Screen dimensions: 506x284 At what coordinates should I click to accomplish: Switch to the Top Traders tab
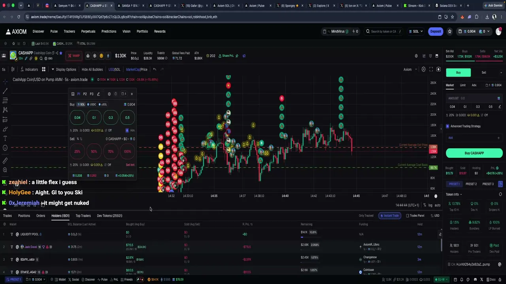(x=83, y=216)
